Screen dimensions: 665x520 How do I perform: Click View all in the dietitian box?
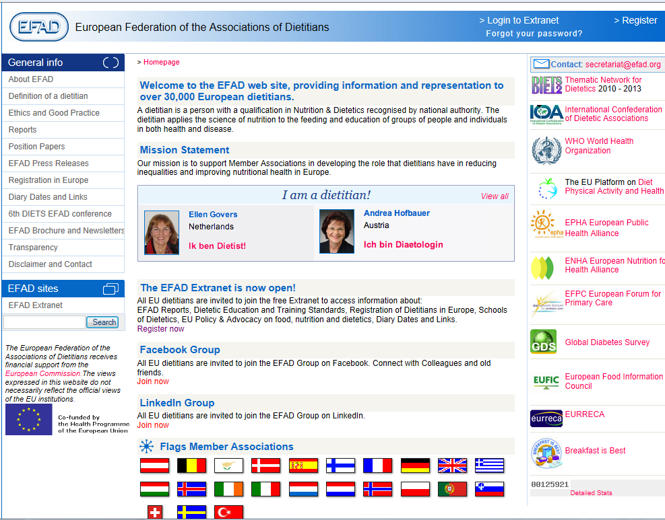click(x=495, y=196)
